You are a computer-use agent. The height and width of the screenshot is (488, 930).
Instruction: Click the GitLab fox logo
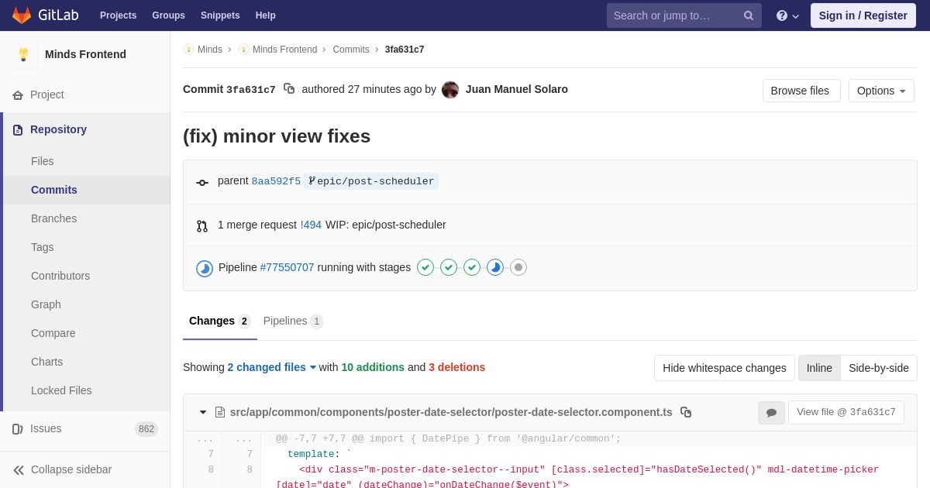click(22, 15)
